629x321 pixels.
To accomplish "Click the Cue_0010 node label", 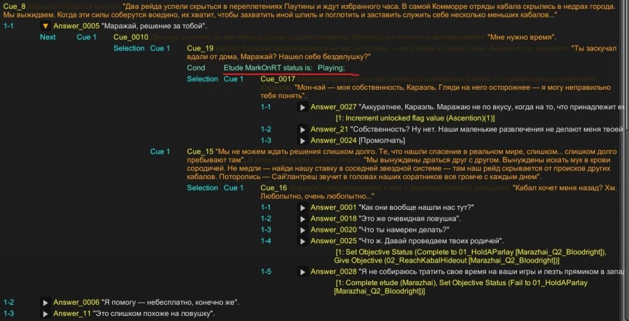I will point(130,37).
